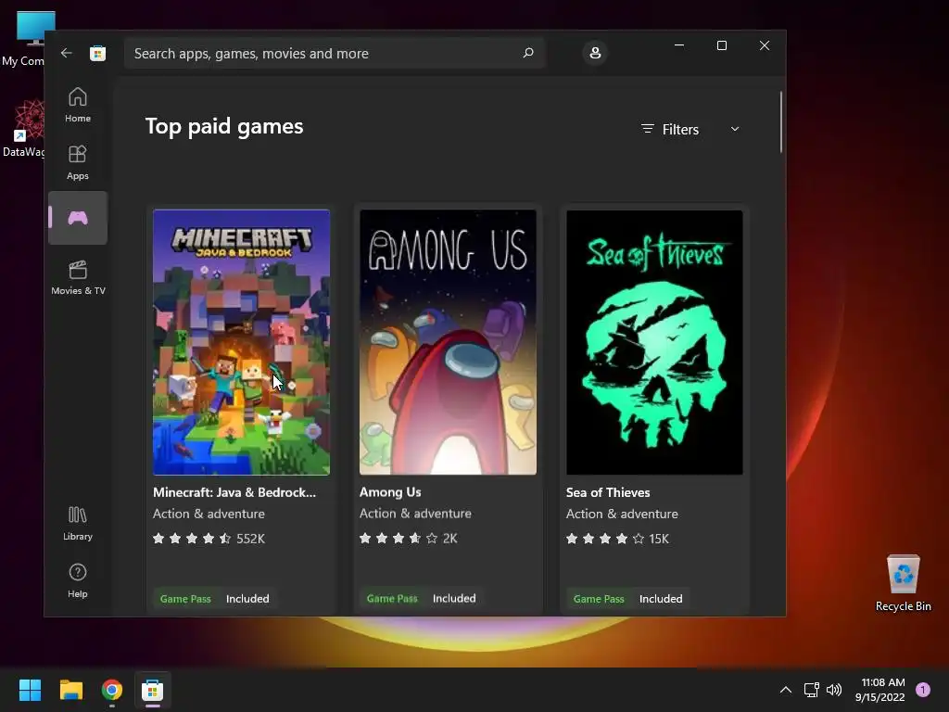Screen dimensions: 949x712
Task: Click Sea of Thieves 15K rating
Action: [617, 539]
